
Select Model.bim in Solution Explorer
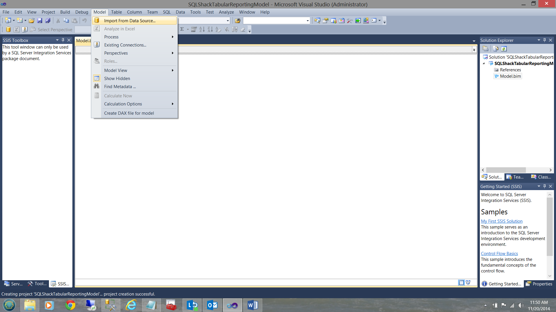510,76
